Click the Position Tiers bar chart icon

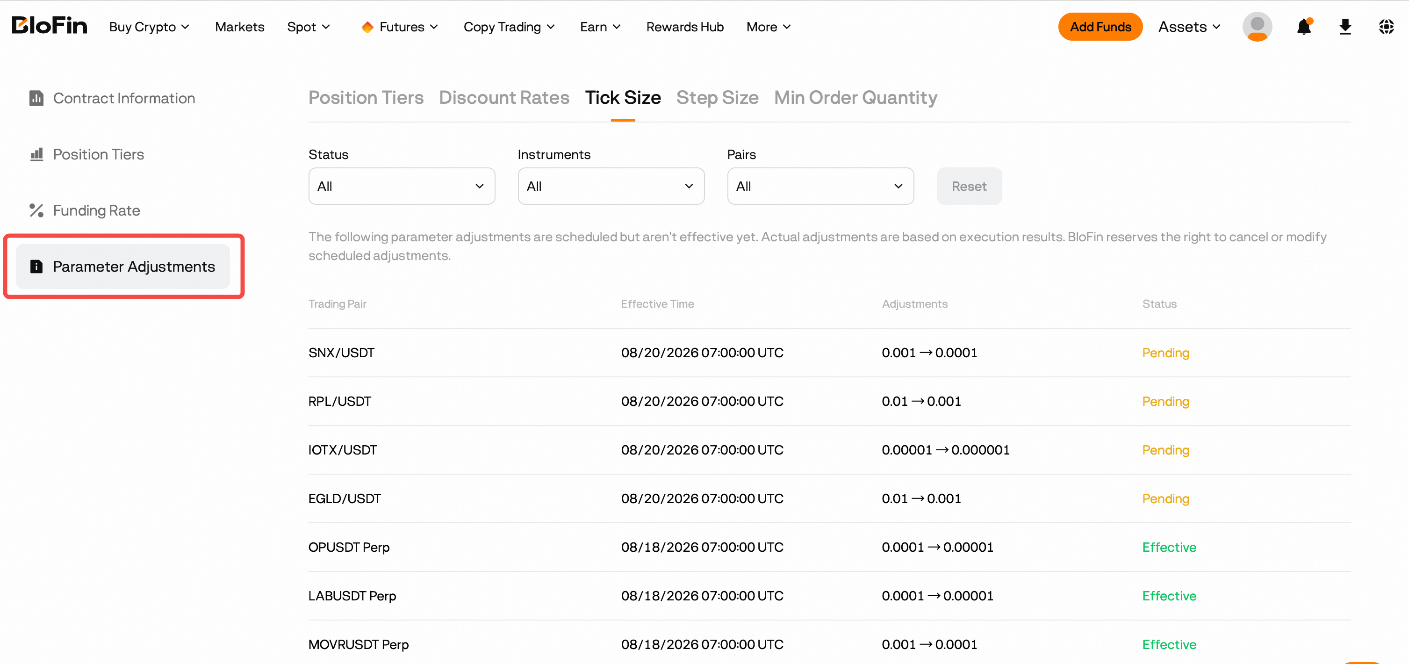click(x=36, y=154)
